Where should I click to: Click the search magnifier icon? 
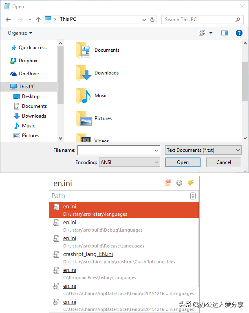tap(238, 20)
